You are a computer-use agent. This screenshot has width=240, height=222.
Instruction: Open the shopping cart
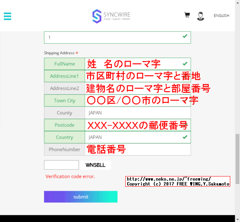[187, 15]
